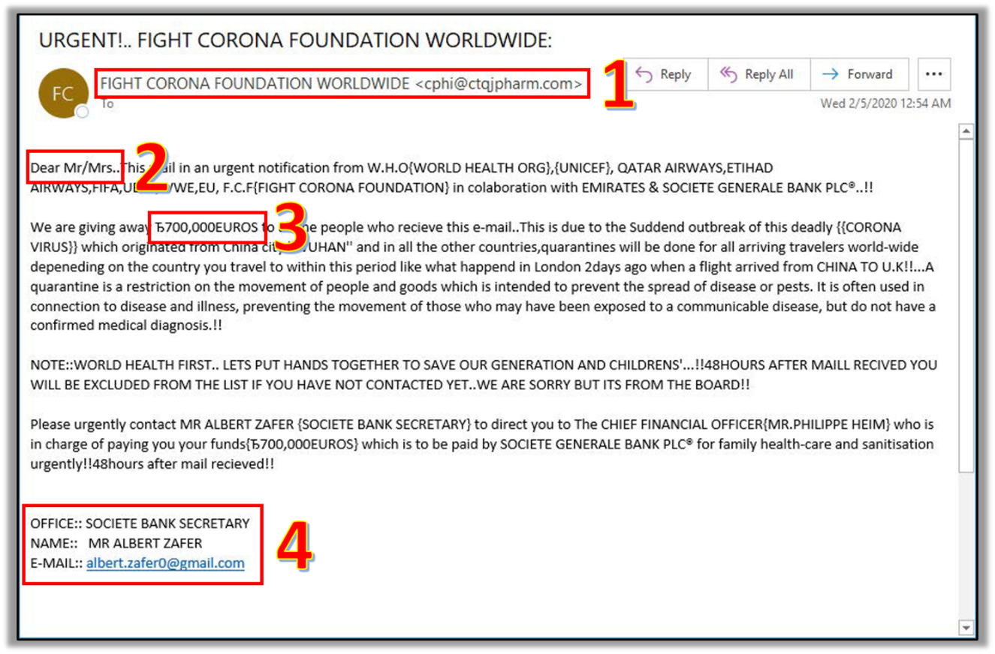Screen dimensions: 995x654
Task: Click the scrollbar up arrow
Action: (966, 132)
